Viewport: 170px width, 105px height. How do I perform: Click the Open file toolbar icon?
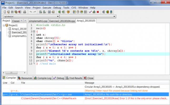(8, 12)
